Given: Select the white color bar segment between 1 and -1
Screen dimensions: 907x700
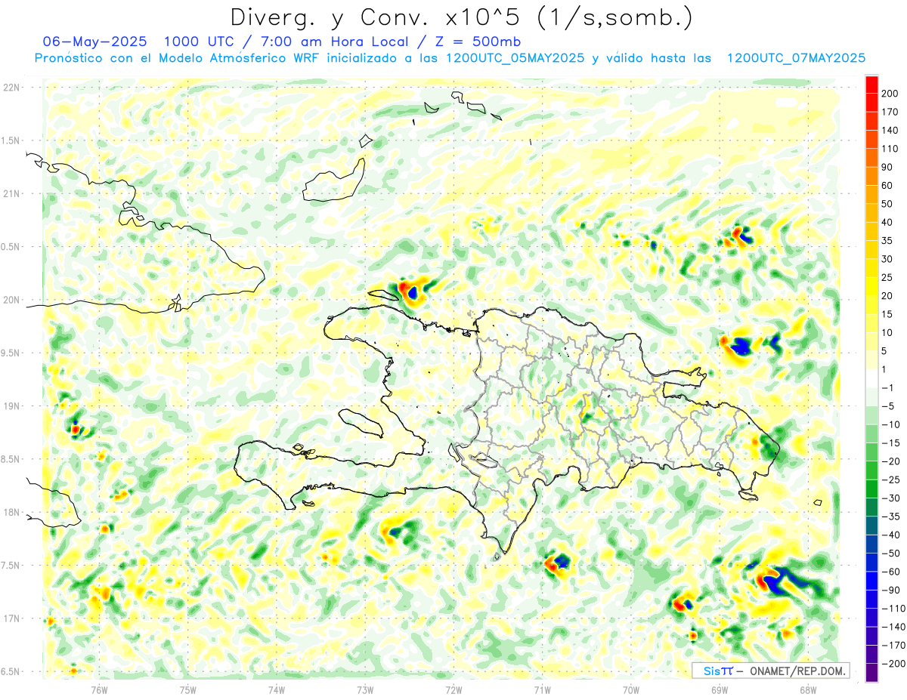Looking at the screenshot, I should point(871,379).
